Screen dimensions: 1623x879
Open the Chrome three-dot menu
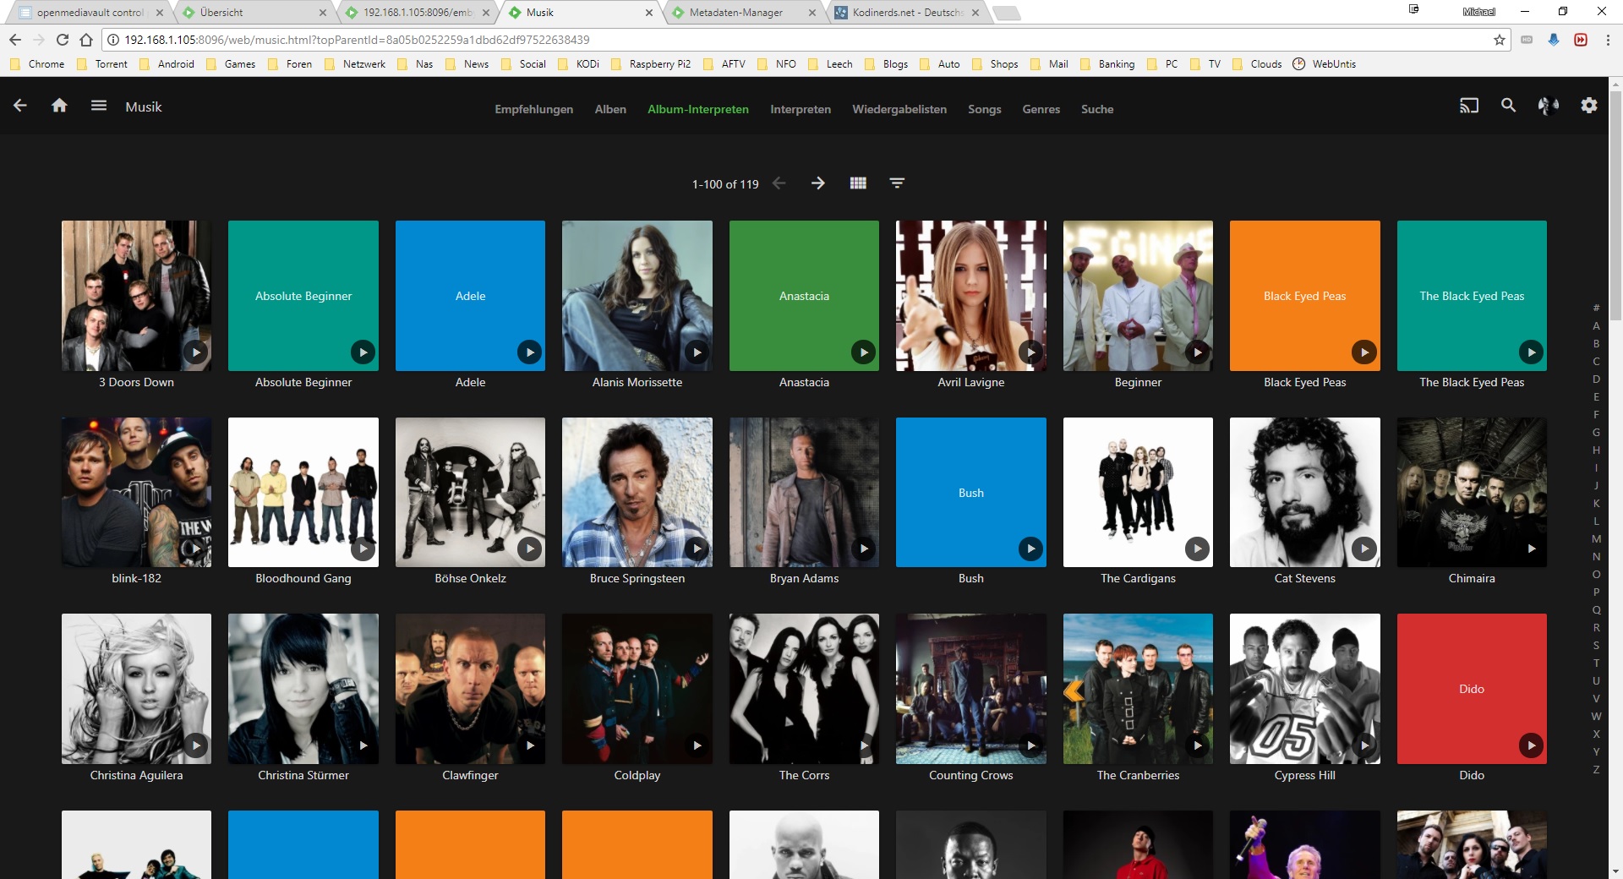(x=1608, y=40)
